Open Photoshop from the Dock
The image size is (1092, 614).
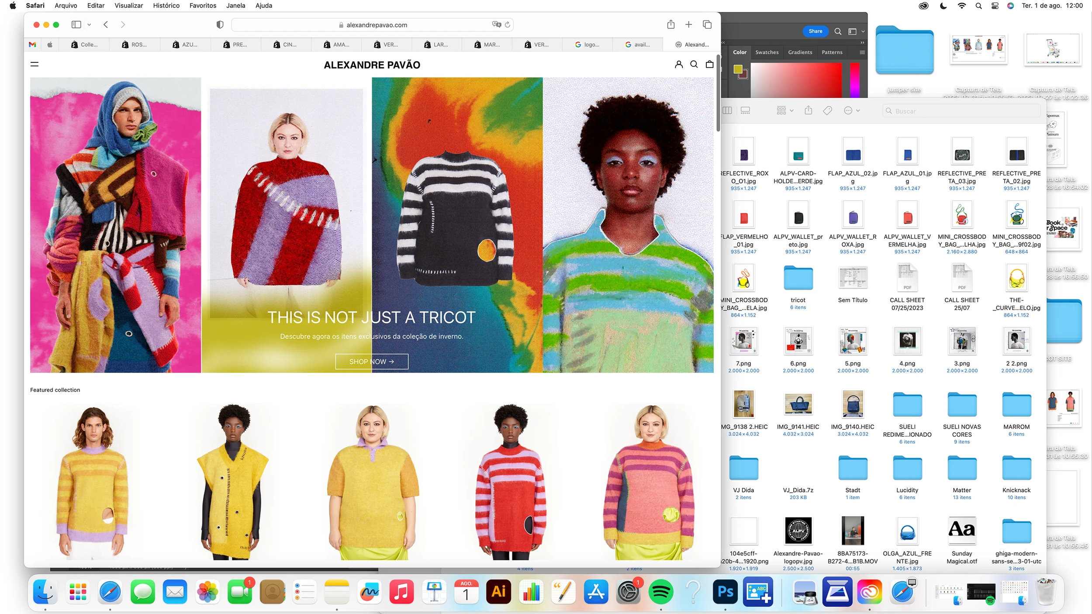tap(725, 592)
